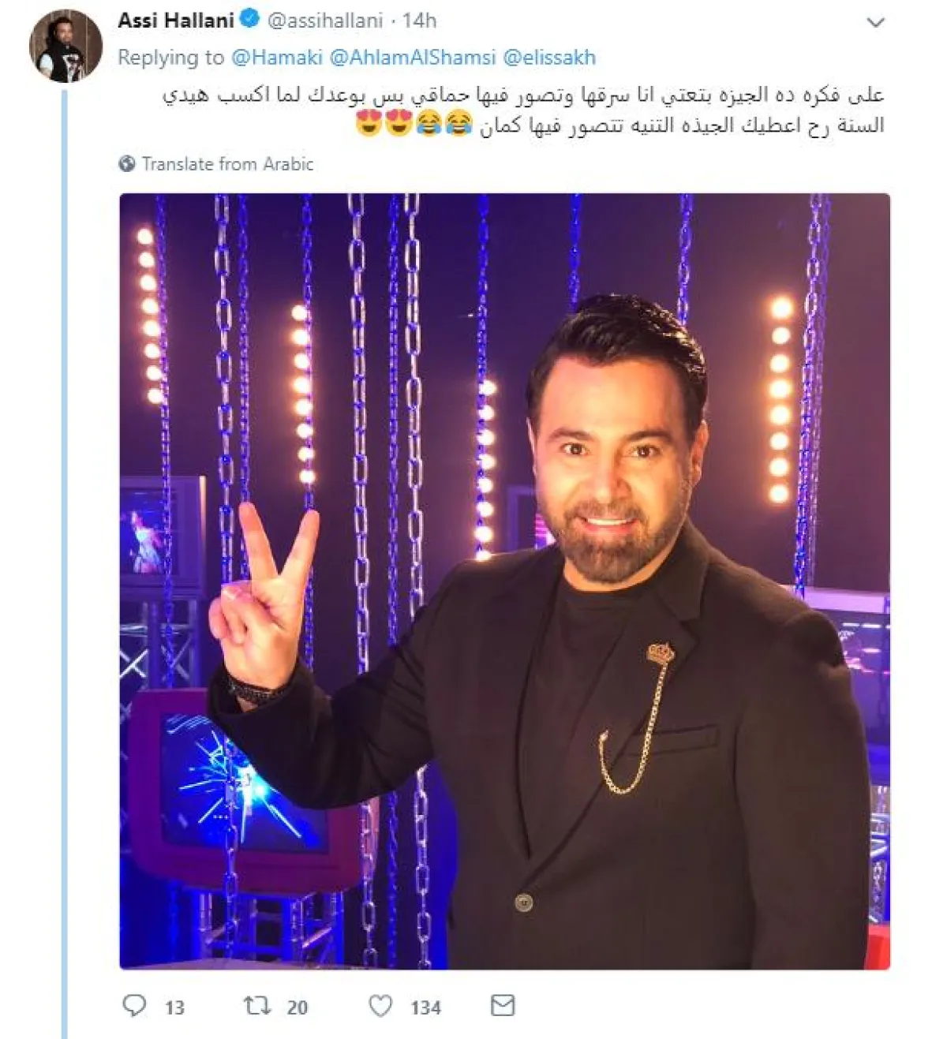
Task: Open the @AhlamAlShamsi mention link
Action: (x=412, y=58)
